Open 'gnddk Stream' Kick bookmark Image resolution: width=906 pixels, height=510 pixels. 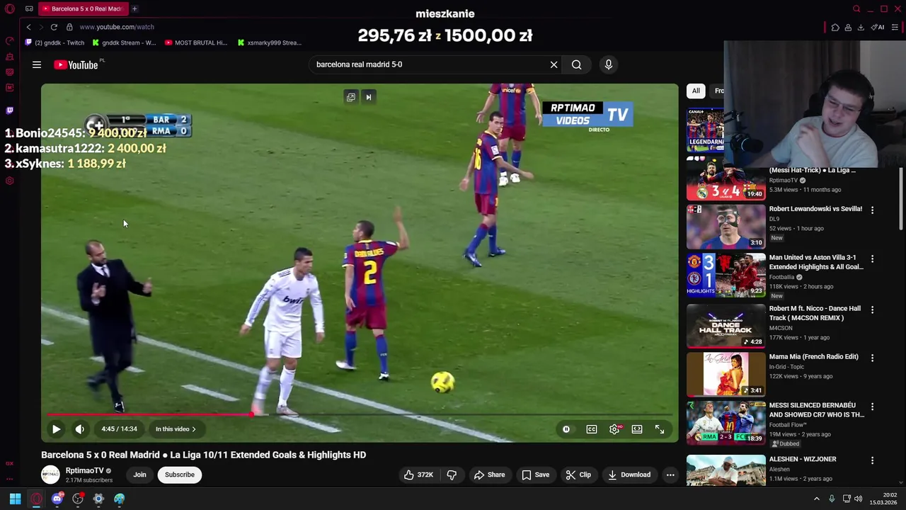pos(124,42)
